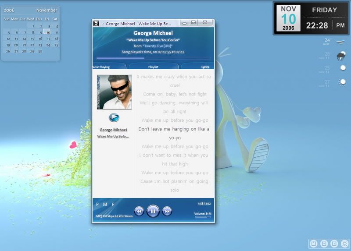Open the George Michael album cover thumbnail
Screen dimensions: 351x251
tap(115, 92)
